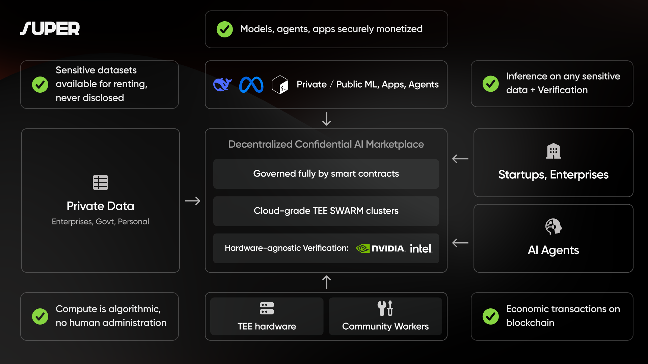Click the right arrow after Private Data
The width and height of the screenshot is (648, 364).
click(x=193, y=201)
